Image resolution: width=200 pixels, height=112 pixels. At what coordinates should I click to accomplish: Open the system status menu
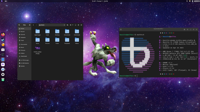pos(197,1)
